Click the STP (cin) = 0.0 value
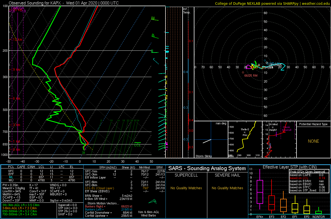Screen dimensions: 331x219 click(68, 208)
